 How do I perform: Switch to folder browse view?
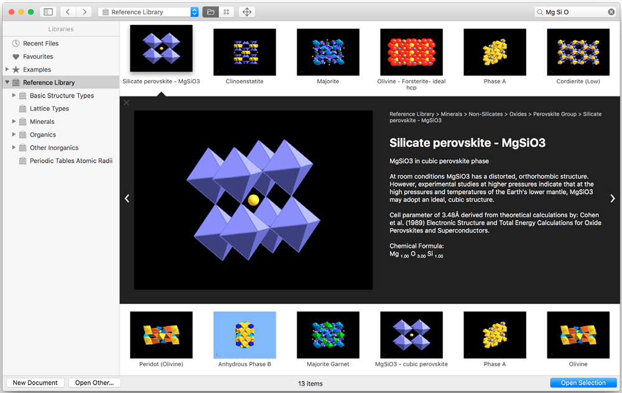point(211,12)
